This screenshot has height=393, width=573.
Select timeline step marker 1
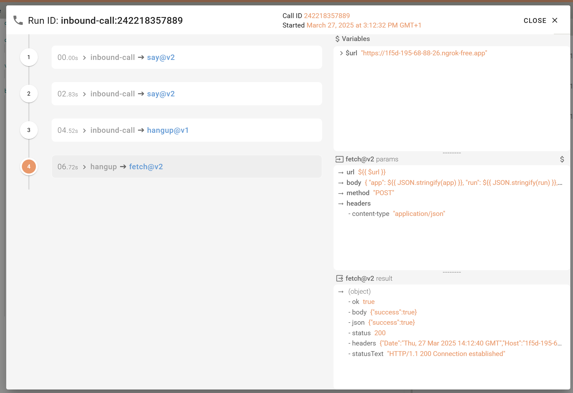coord(29,57)
